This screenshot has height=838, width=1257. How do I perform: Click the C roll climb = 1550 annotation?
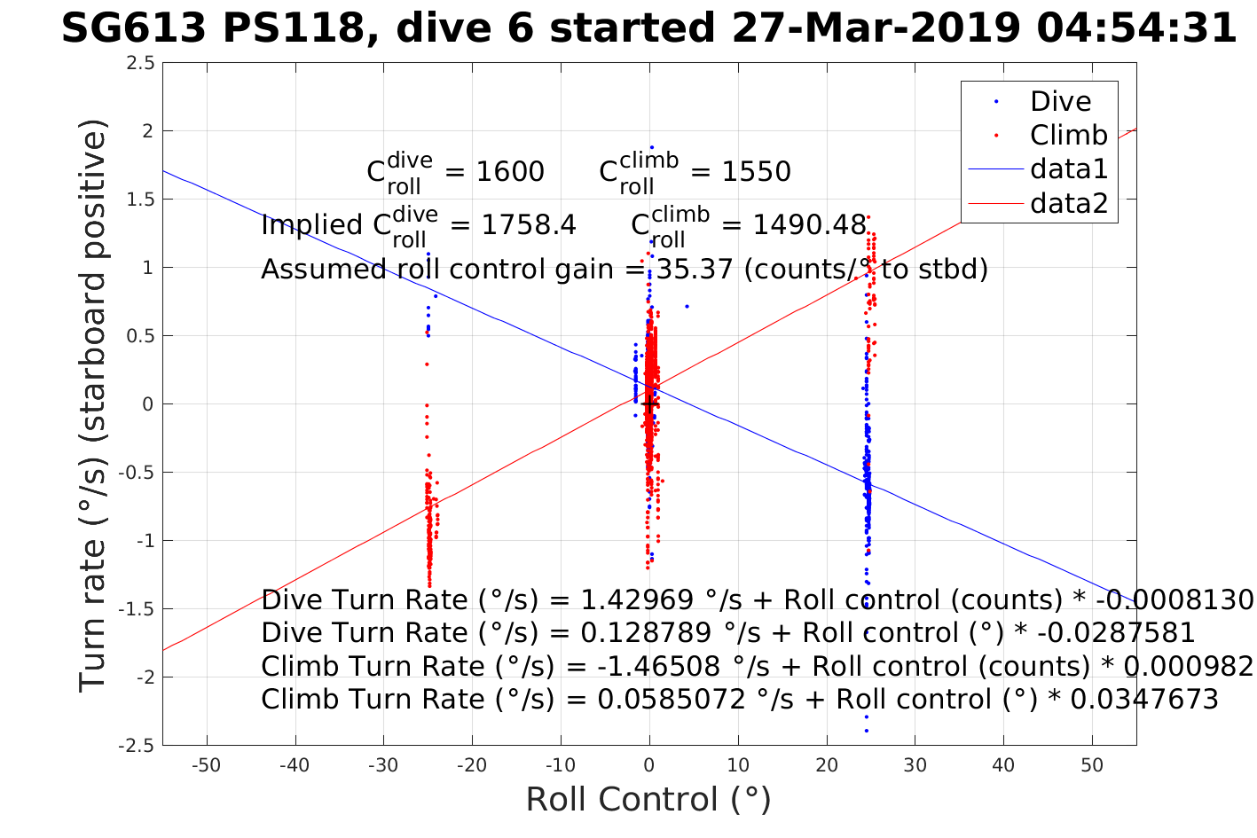tap(695, 171)
